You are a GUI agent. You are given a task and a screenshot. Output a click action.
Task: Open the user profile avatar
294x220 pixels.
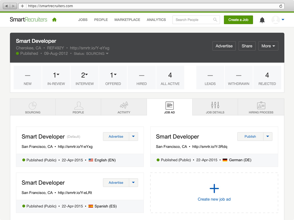tap(275, 20)
